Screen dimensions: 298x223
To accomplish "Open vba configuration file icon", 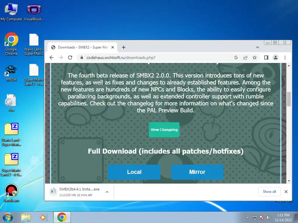I will coord(11,103).
